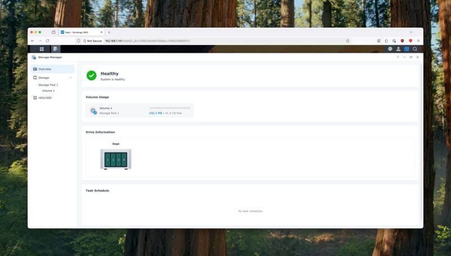Click the Not Secure label in address bar
The width and height of the screenshot is (451, 256).
[x=94, y=41]
